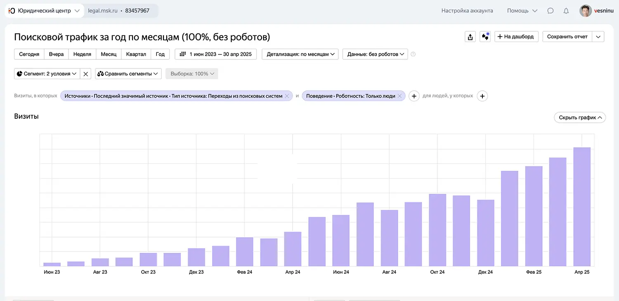Open the date range picker field
This screenshot has height=301, width=619.
click(x=216, y=54)
